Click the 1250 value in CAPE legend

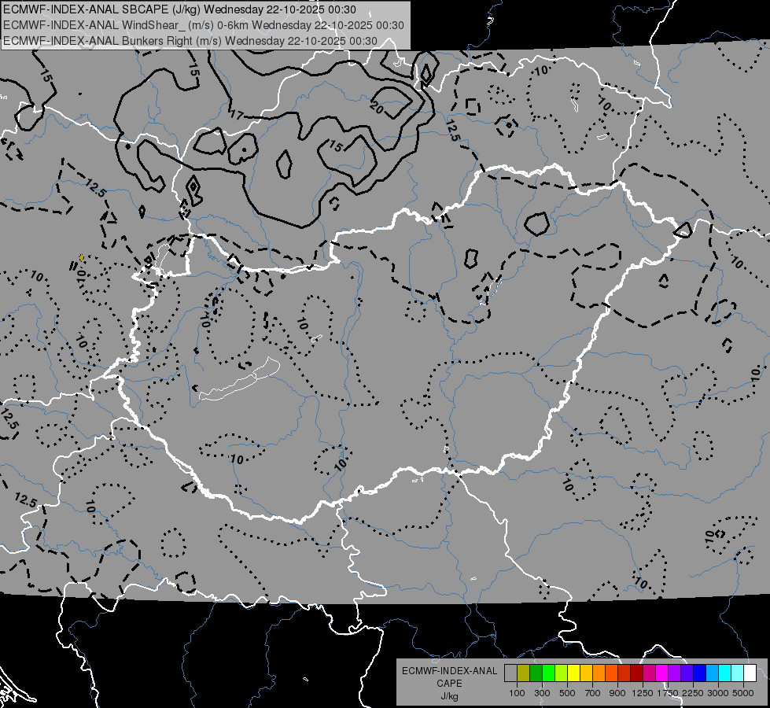point(643,693)
